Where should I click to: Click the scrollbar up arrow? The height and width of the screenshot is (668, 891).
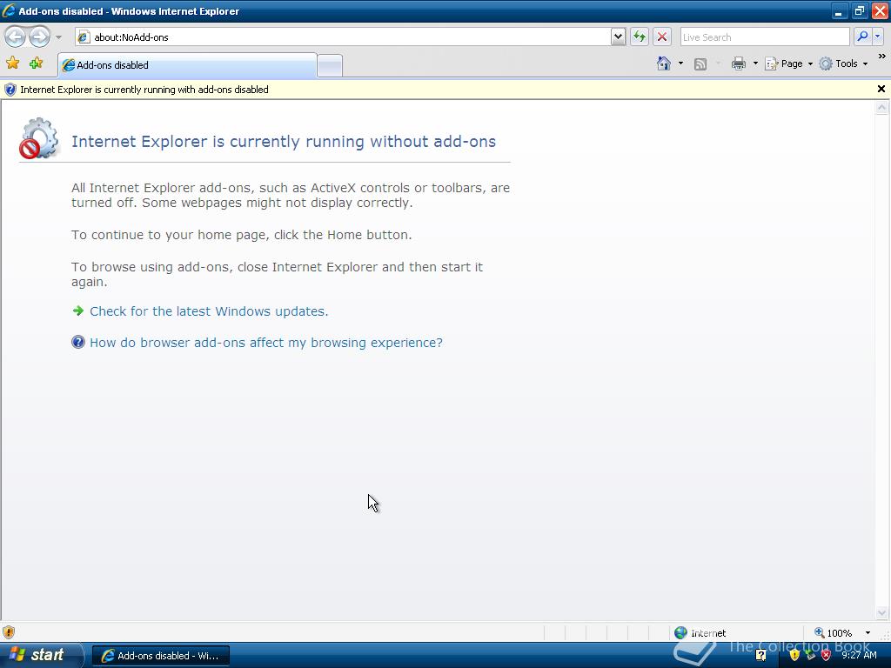click(x=882, y=108)
